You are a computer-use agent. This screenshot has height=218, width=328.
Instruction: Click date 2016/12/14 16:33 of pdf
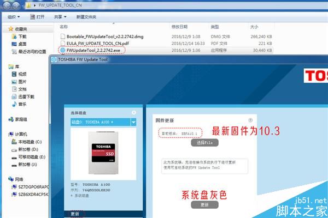188,44
